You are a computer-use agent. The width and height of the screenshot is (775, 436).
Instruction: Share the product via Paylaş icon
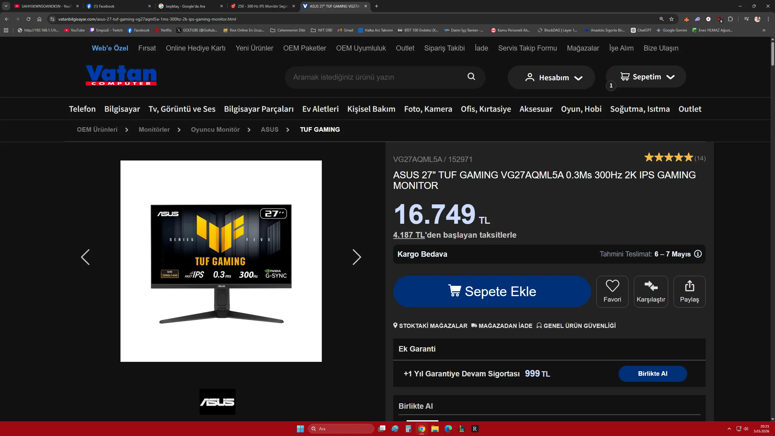[689, 292]
